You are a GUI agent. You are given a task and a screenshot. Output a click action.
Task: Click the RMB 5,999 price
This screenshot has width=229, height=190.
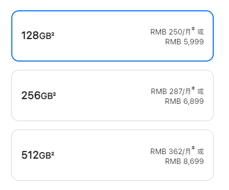[x=185, y=42]
